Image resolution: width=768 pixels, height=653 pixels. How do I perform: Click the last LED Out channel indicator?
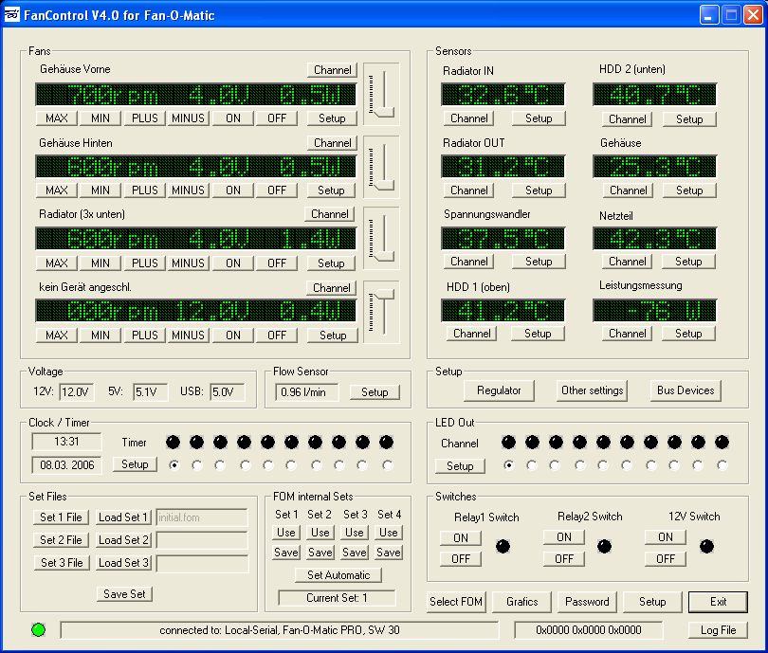(722, 442)
